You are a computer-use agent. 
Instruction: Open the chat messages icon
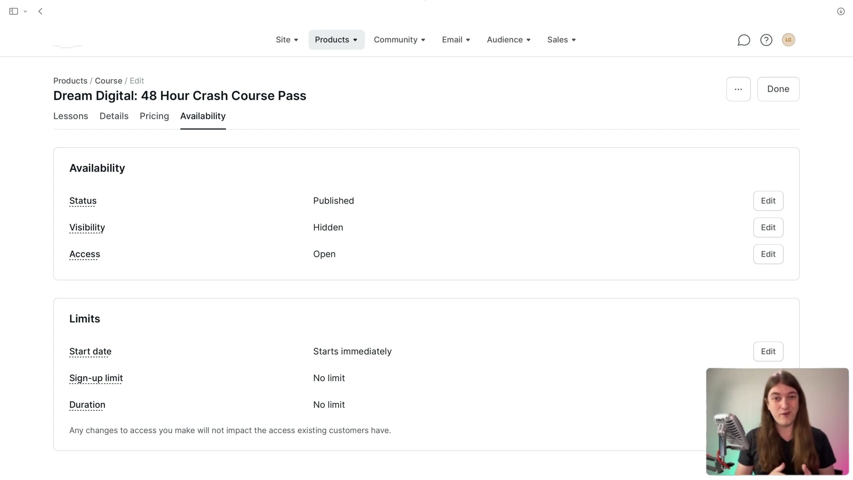[744, 40]
